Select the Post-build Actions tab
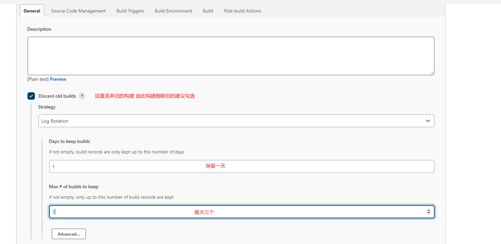 [242, 11]
